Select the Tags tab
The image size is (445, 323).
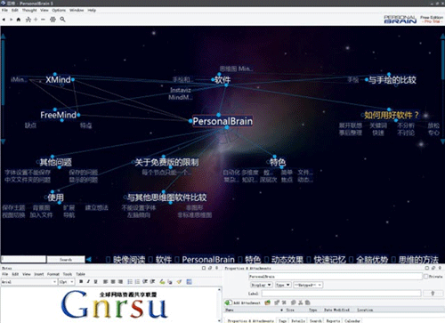coord(282,320)
